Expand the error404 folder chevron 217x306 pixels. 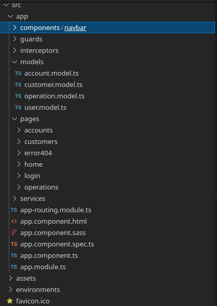point(19,153)
